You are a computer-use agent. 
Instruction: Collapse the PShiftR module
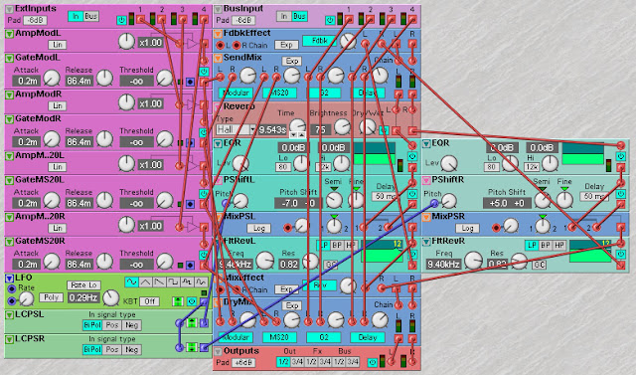[426, 180]
